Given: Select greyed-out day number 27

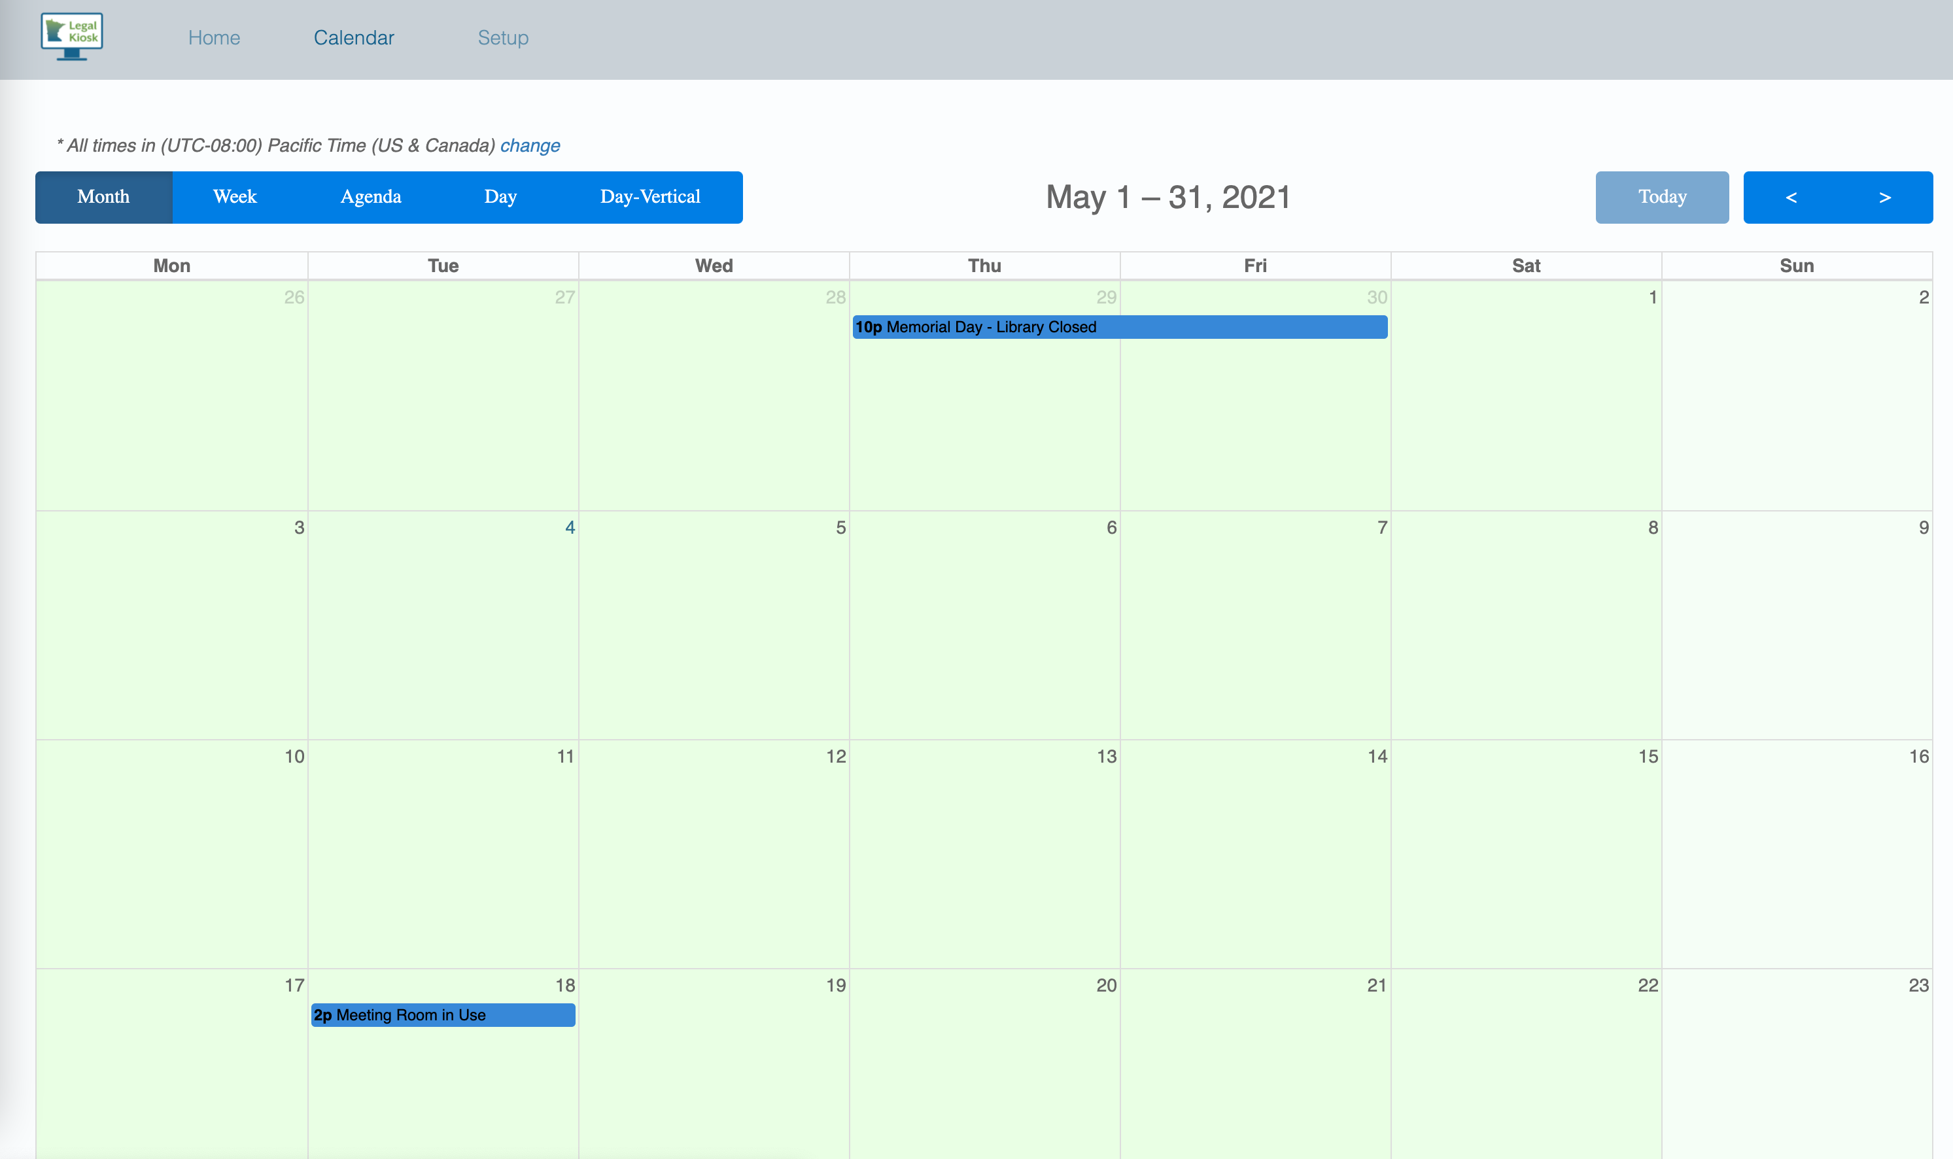Looking at the screenshot, I should 565,297.
